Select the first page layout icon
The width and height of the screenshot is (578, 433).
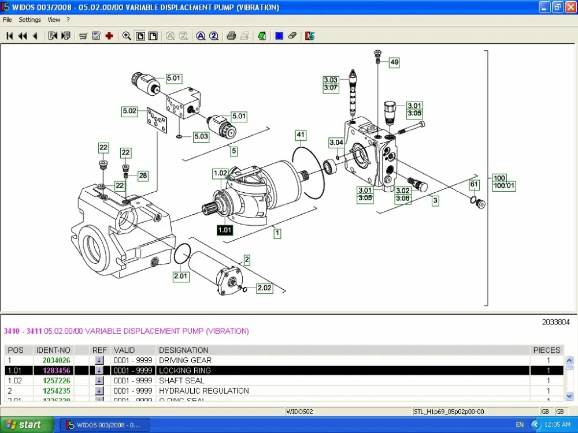140,36
